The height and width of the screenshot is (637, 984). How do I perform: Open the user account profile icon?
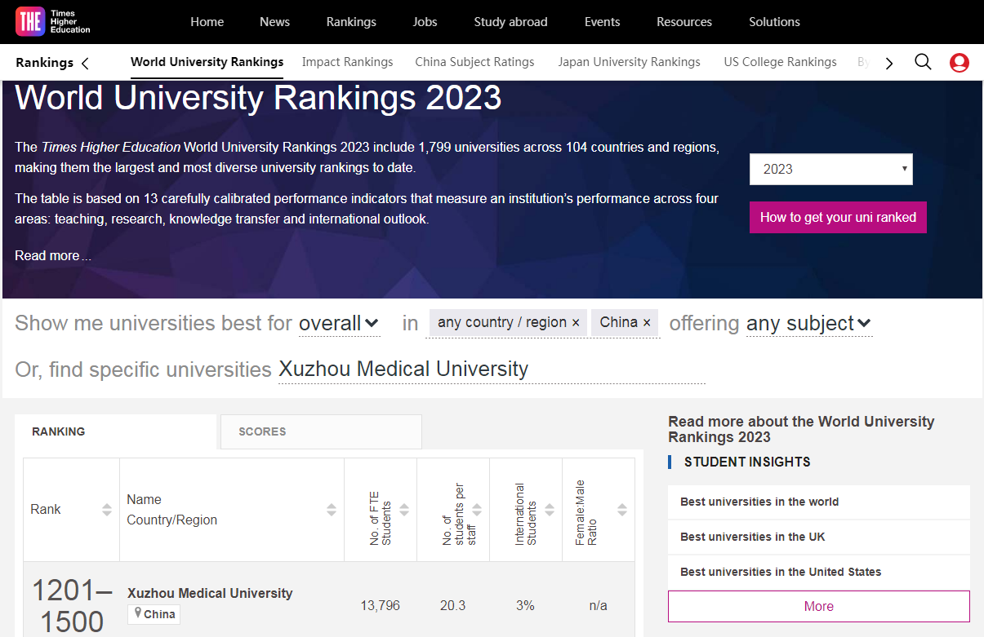tap(959, 62)
